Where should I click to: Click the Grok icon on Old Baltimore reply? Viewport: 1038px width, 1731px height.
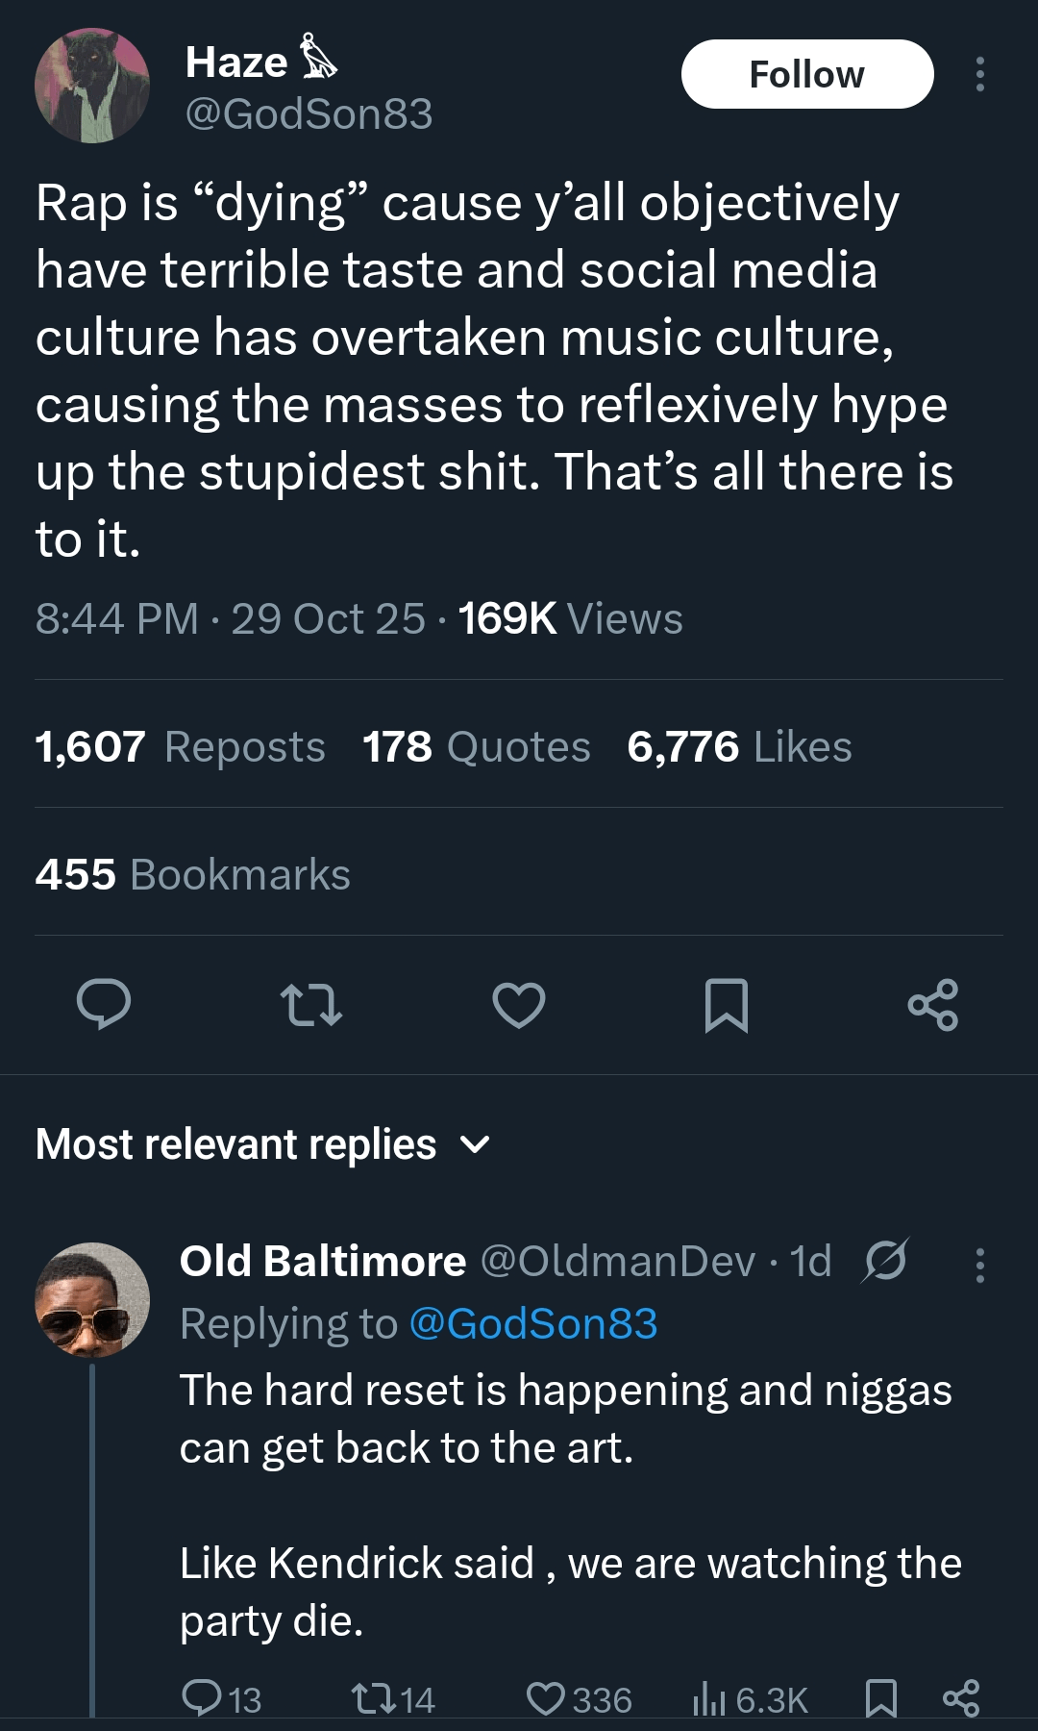pyautogui.click(x=885, y=1261)
